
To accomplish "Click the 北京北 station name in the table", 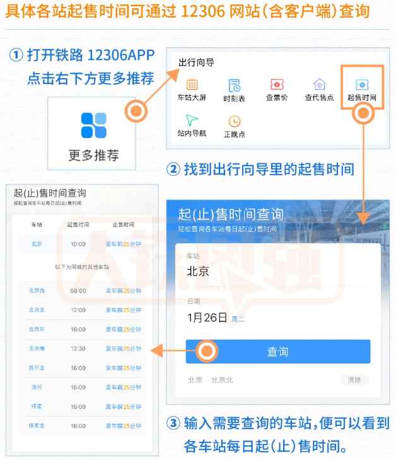I will (x=37, y=310).
